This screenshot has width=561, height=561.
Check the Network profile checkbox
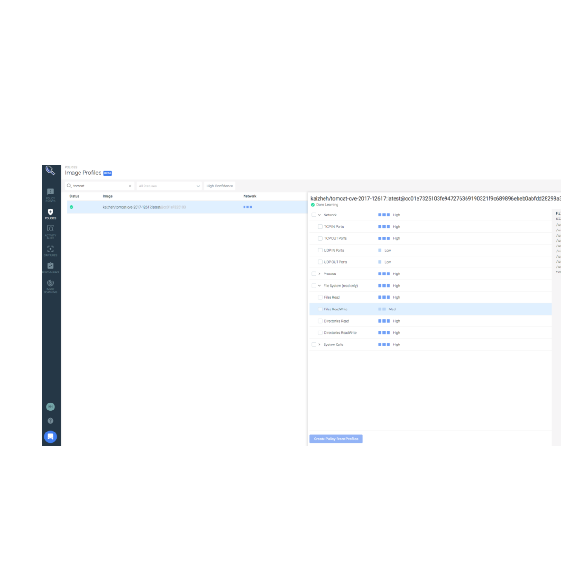pos(314,215)
